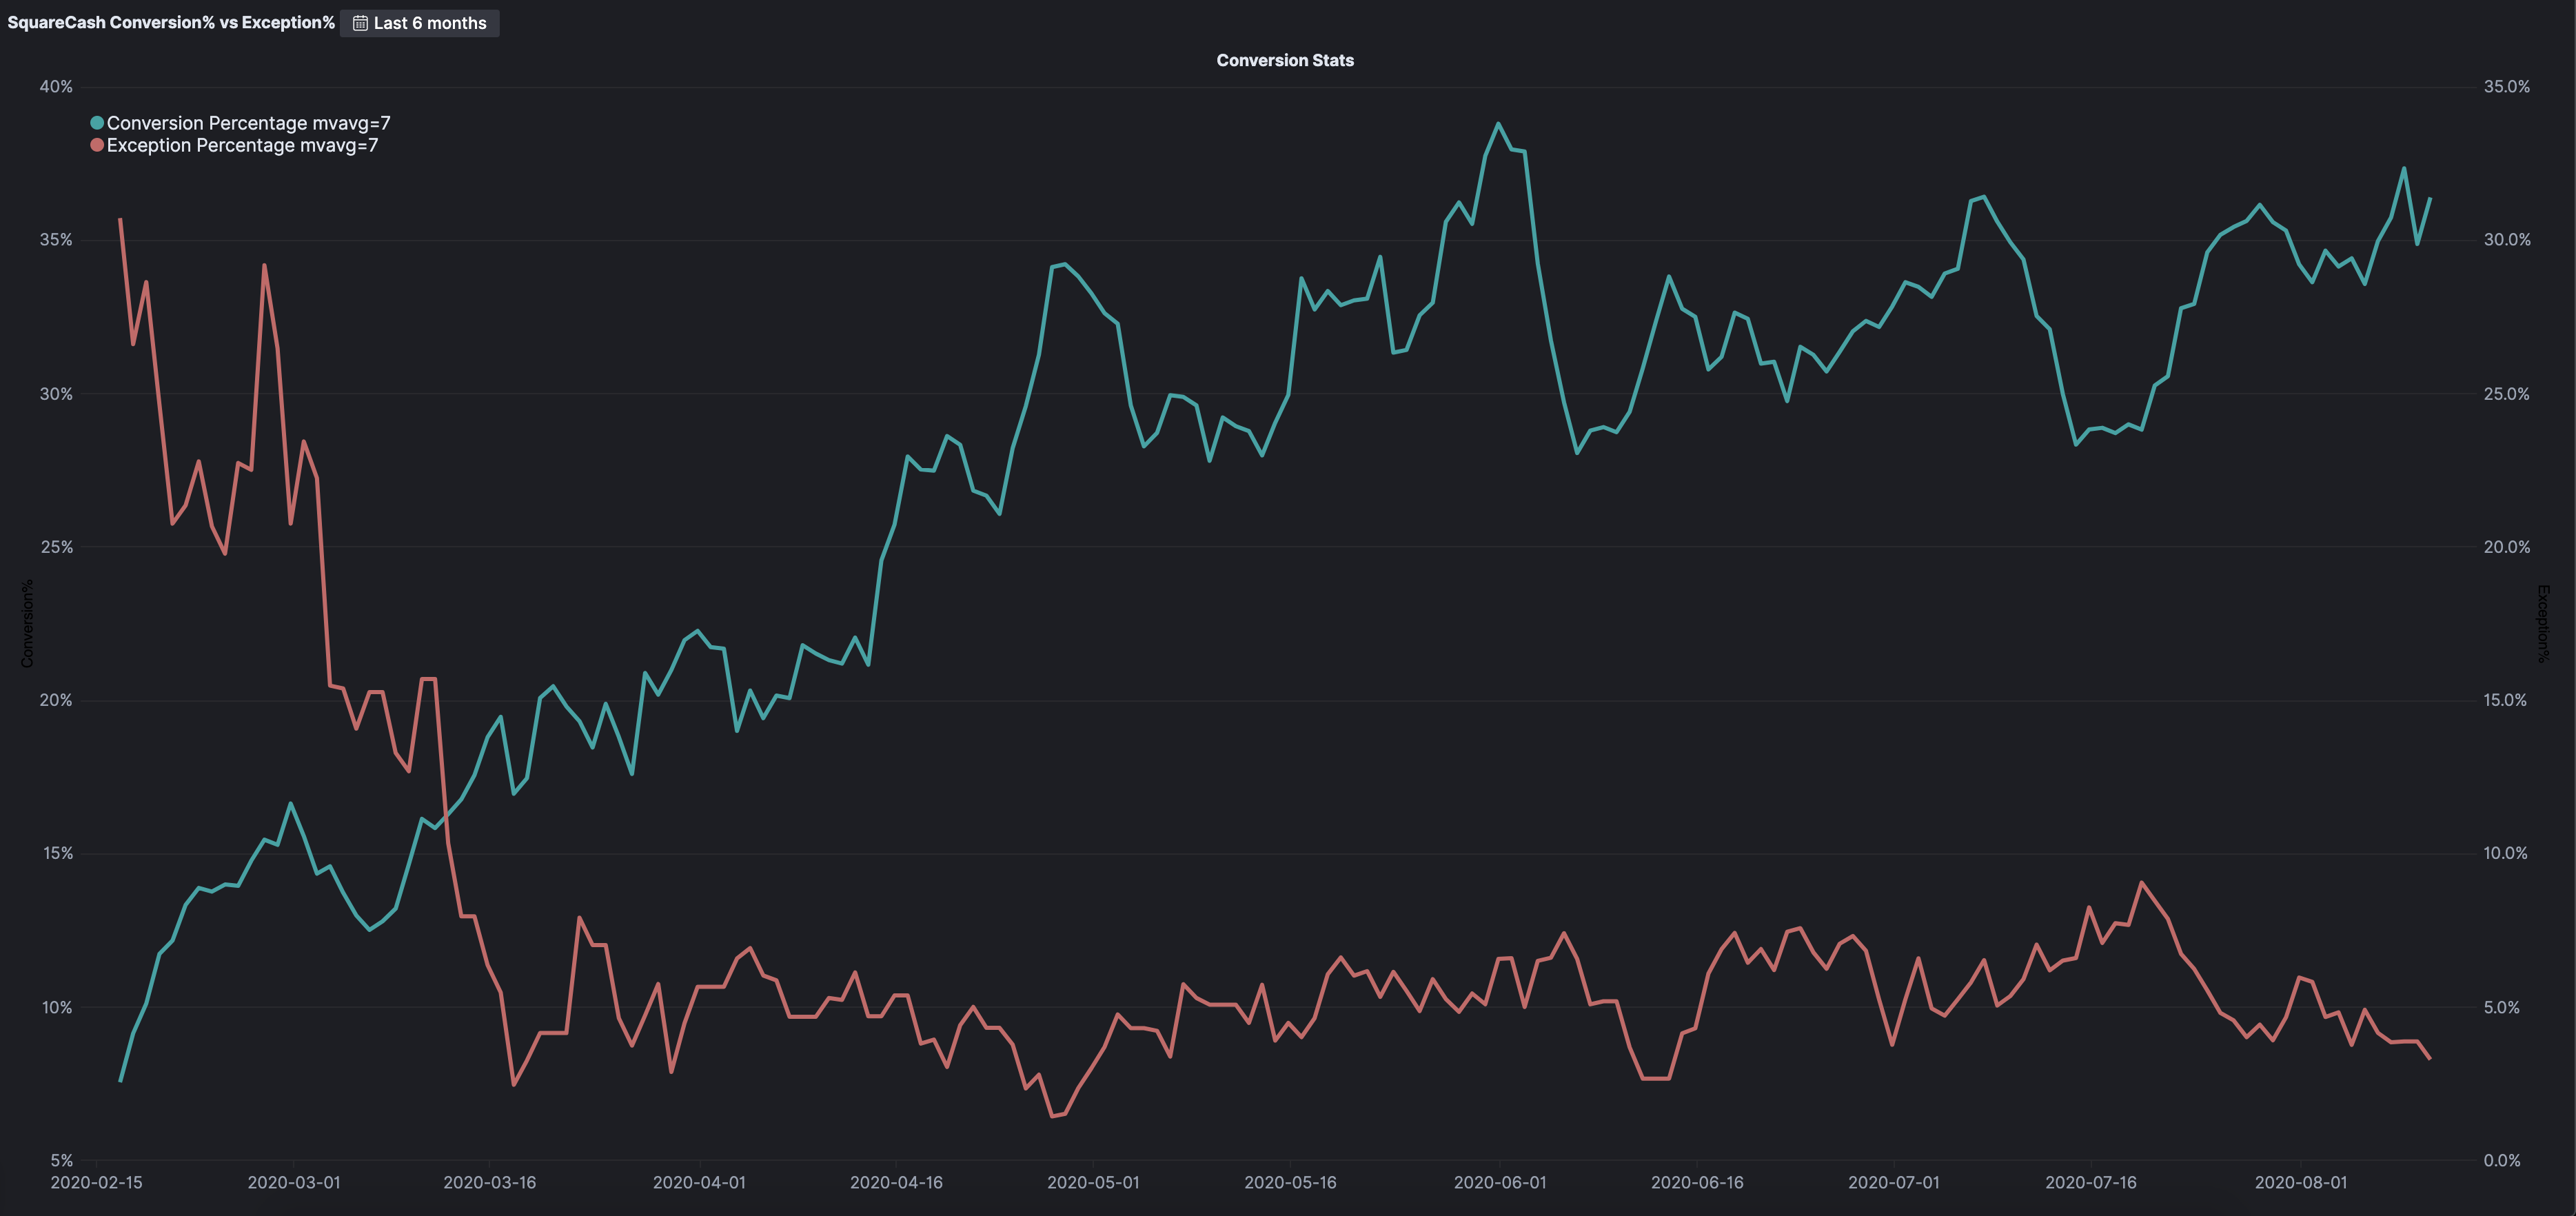The image size is (2576, 1216).
Task: Click the 40% tick on the left axis
Action: pyautogui.click(x=56, y=87)
